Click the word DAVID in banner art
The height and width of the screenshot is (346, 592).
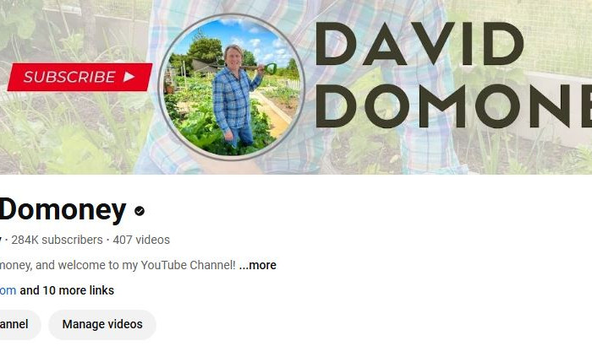click(x=419, y=44)
